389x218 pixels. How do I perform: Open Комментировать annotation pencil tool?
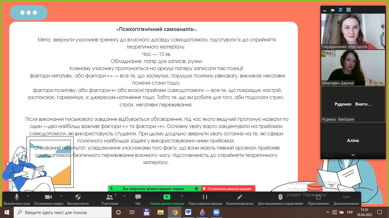point(240,199)
